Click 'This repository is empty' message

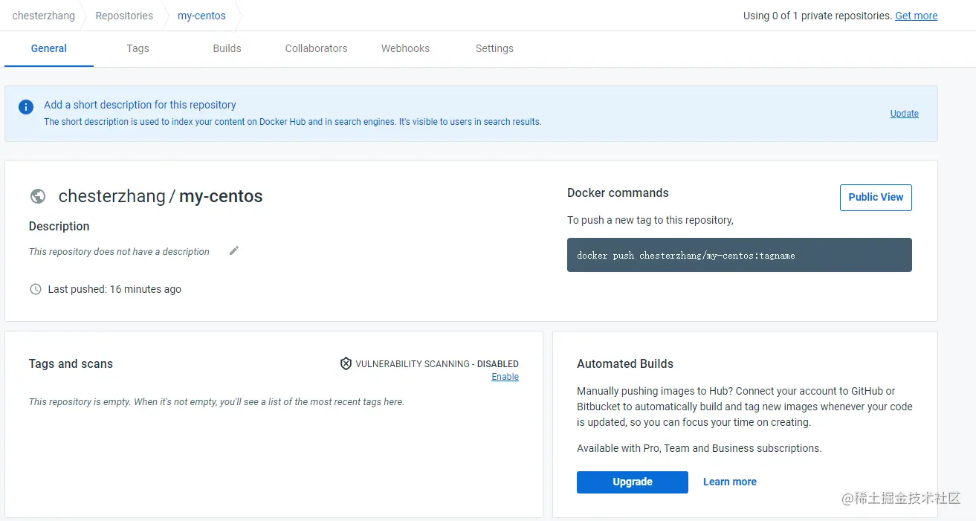[216, 402]
